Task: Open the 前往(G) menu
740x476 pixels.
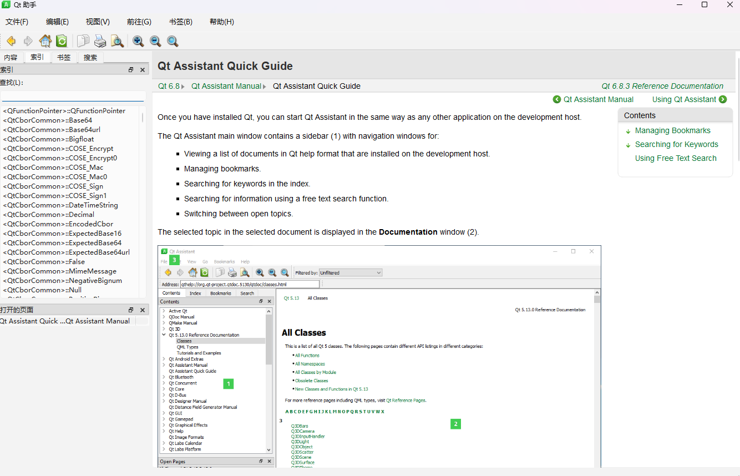Action: click(139, 22)
